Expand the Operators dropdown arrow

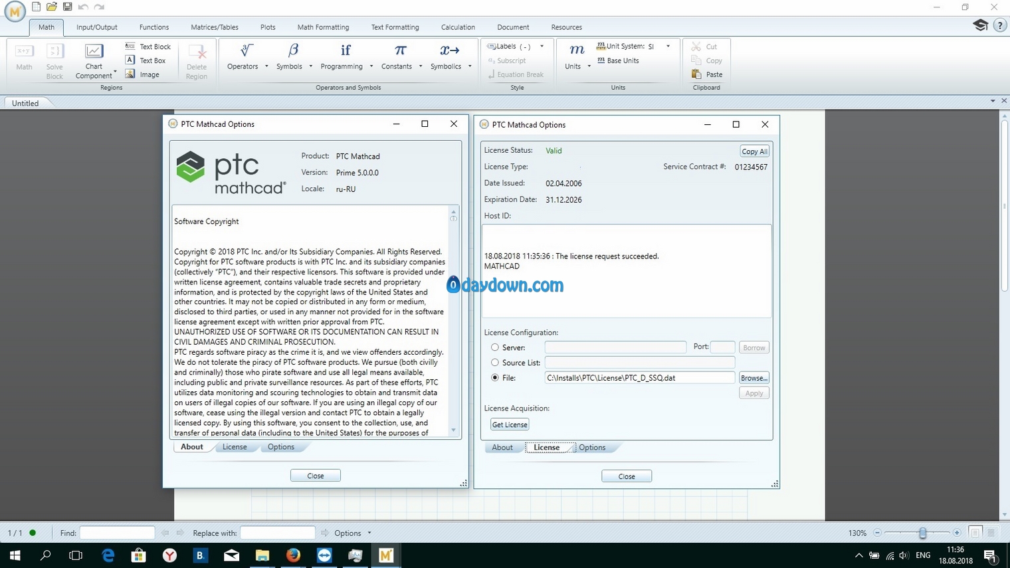pyautogui.click(x=266, y=66)
